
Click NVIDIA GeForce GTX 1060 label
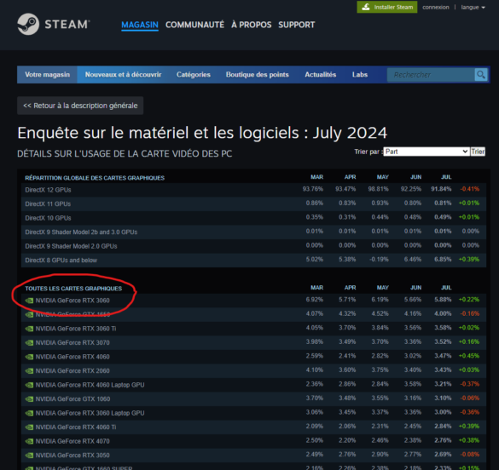[x=73, y=399]
